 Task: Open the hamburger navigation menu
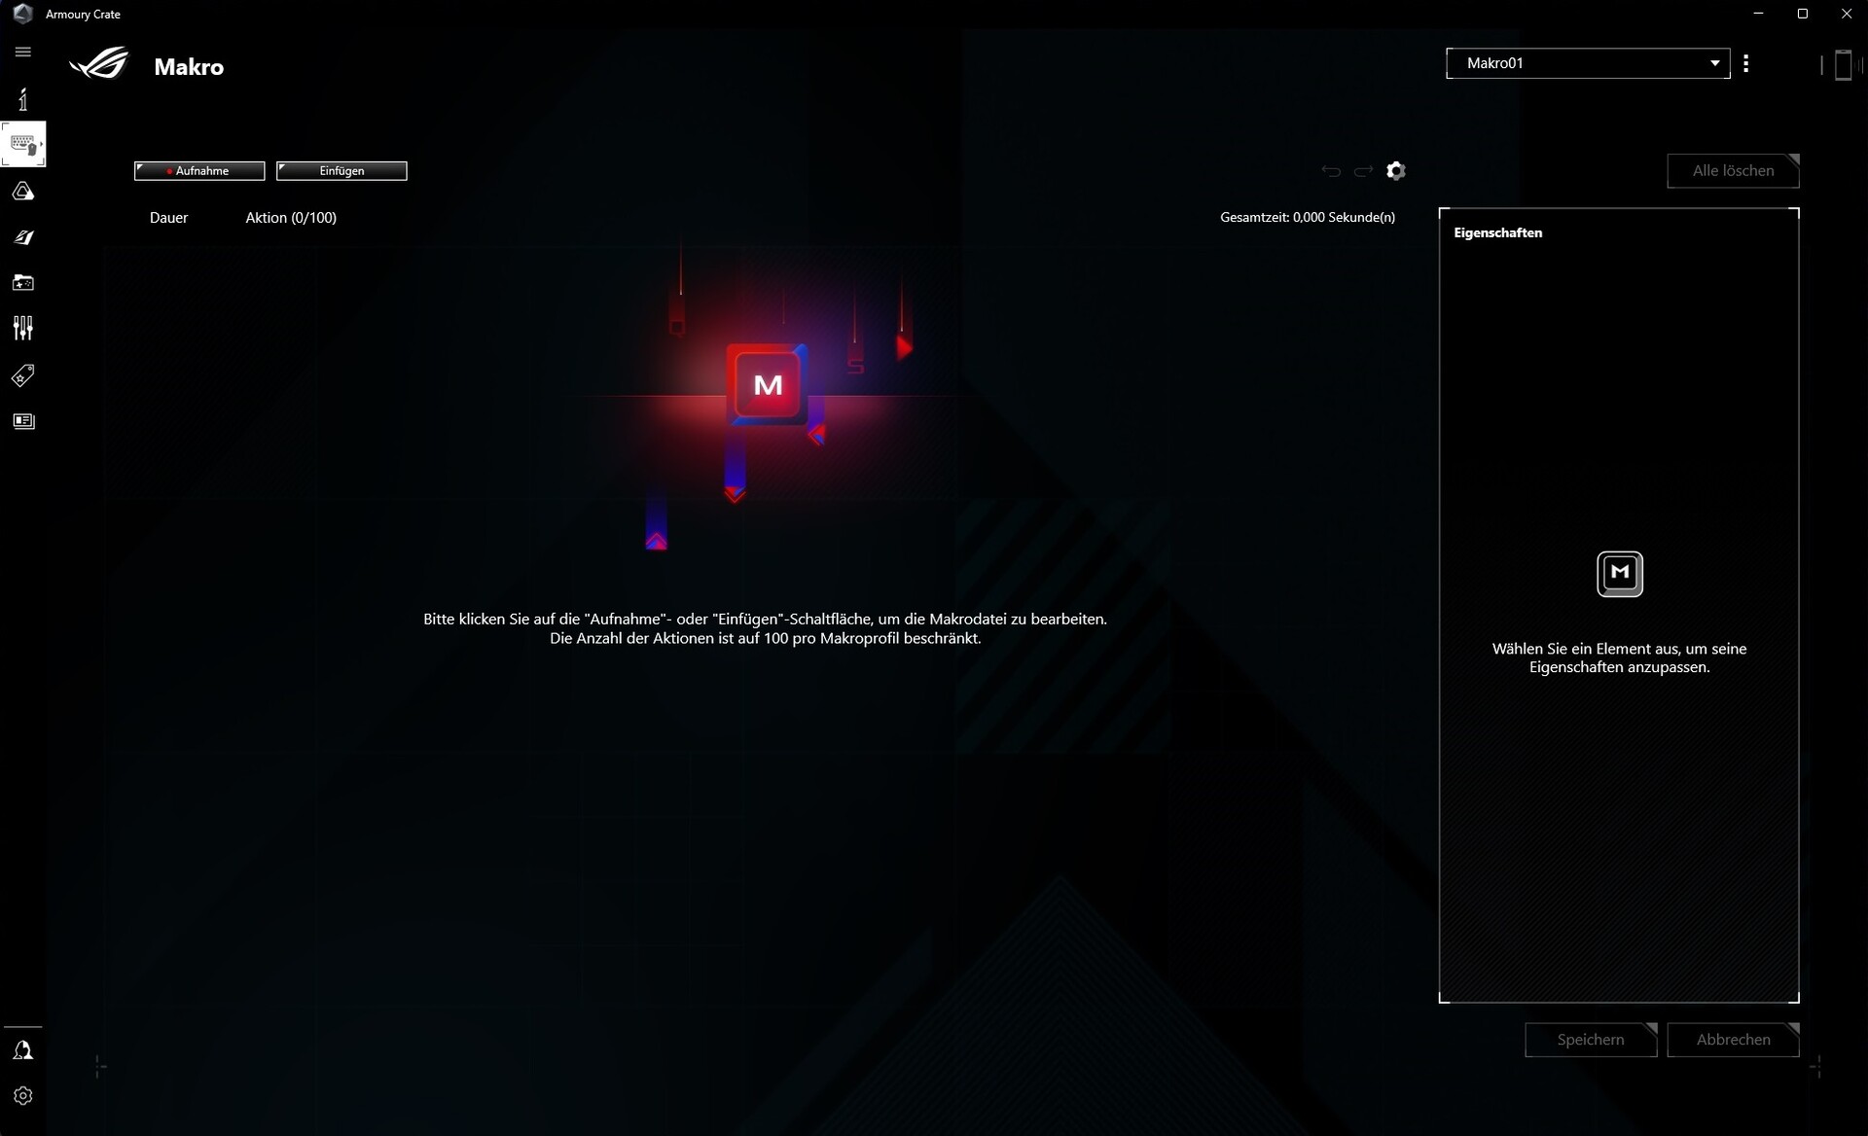[23, 52]
